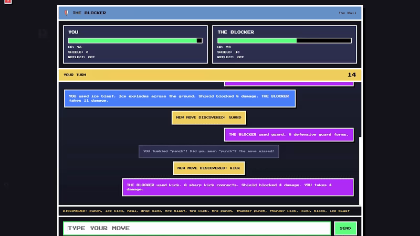Click YOUR health bar
Viewport: 420px width, 236px height.
[135, 40]
